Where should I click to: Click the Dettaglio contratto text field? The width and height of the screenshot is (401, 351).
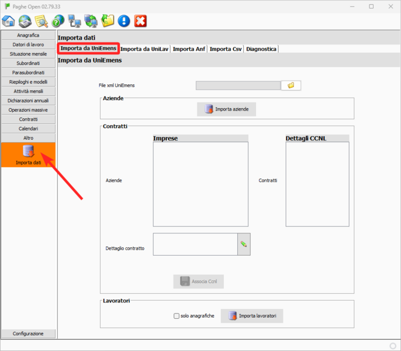tap(195, 245)
